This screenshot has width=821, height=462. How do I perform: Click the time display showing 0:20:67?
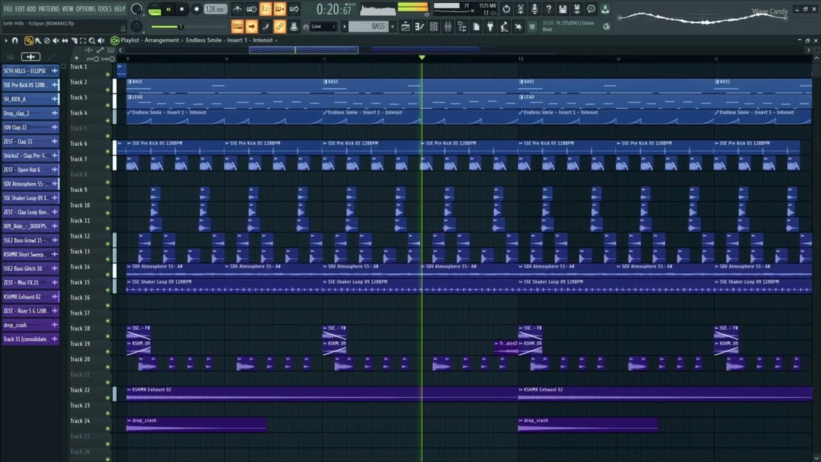pos(334,10)
